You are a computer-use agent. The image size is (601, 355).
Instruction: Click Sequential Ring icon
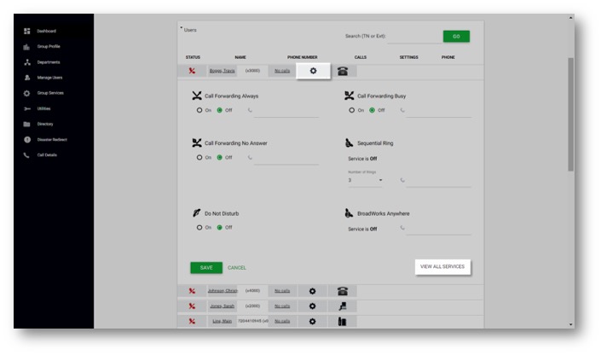[349, 143]
